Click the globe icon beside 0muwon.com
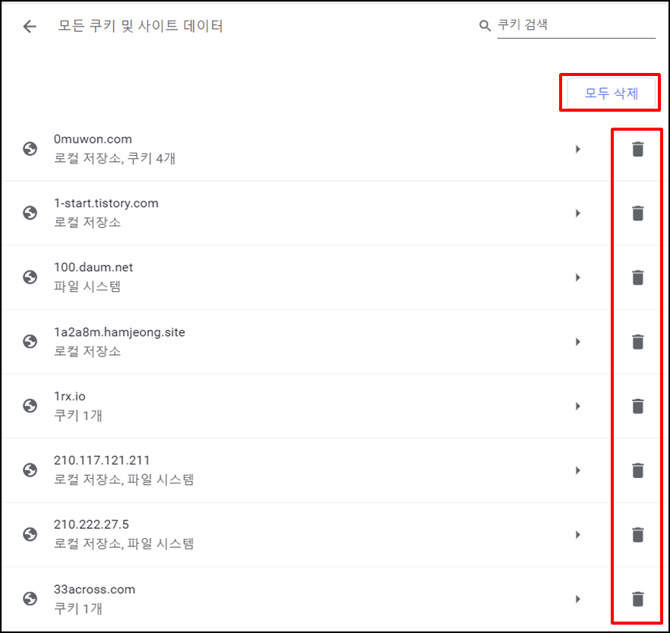The height and width of the screenshot is (633, 670). pyautogui.click(x=30, y=149)
